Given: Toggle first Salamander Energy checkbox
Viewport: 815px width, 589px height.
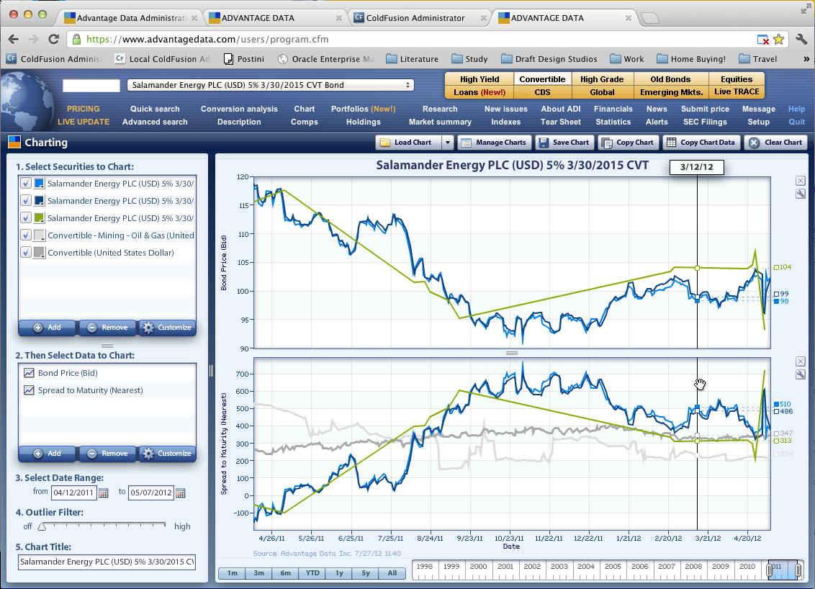Looking at the screenshot, I should 26,184.
